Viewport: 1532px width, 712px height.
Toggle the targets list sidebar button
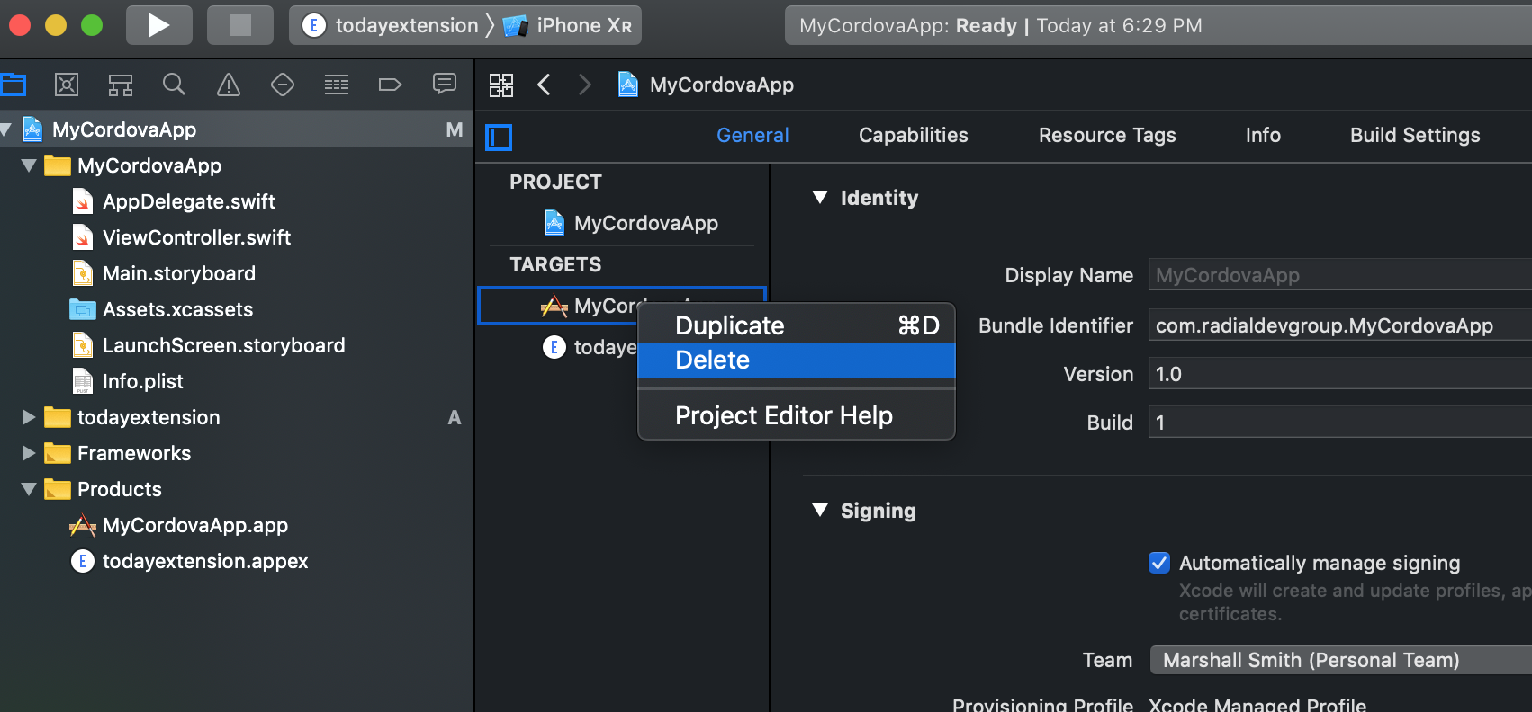pos(499,137)
